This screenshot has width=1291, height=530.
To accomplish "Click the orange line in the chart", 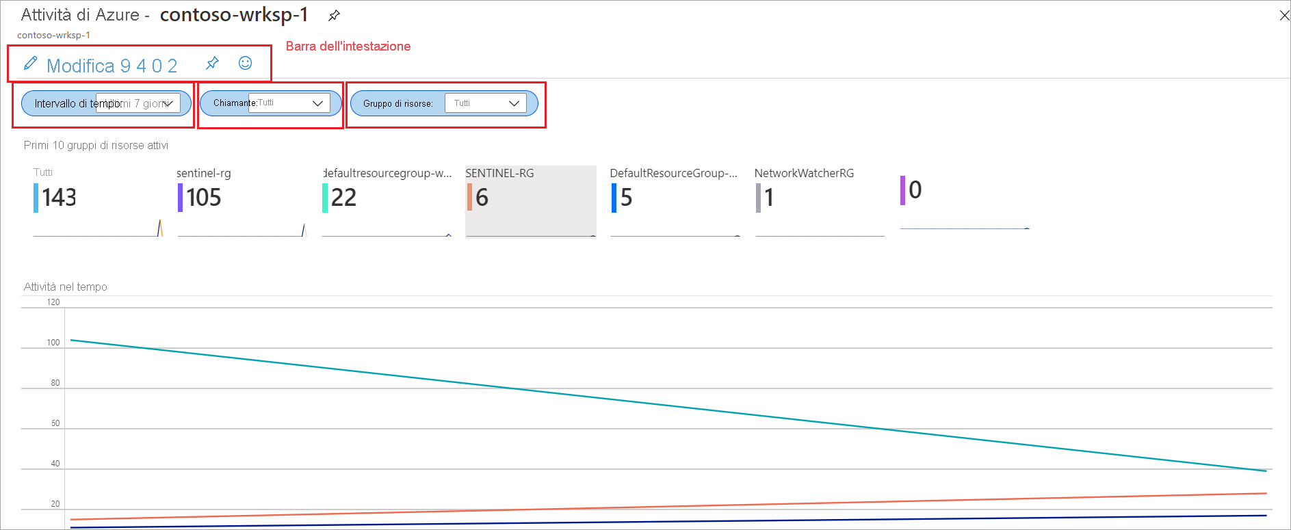I will click(668, 507).
